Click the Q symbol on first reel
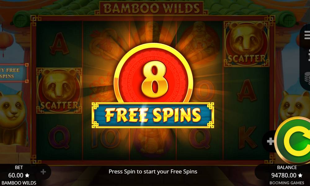Screen dimensions: 310x186 (59, 138)
